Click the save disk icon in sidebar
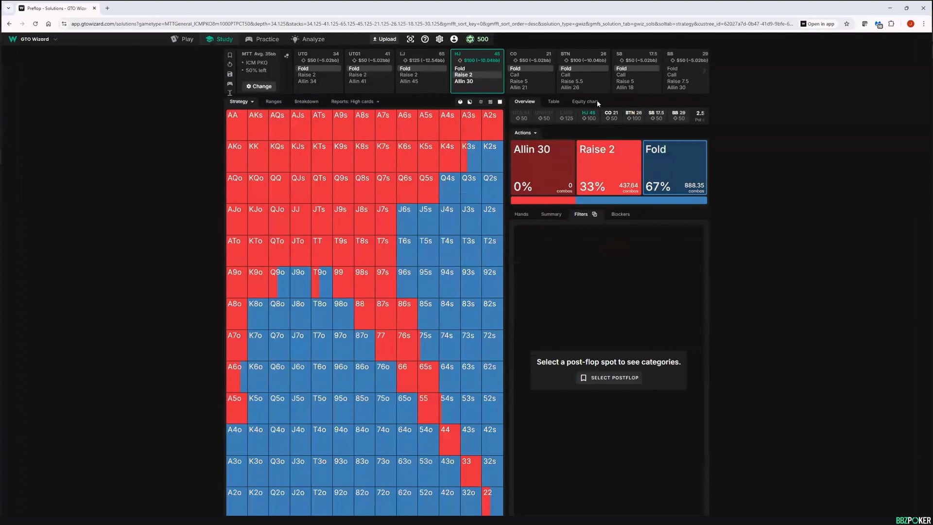 230,74
